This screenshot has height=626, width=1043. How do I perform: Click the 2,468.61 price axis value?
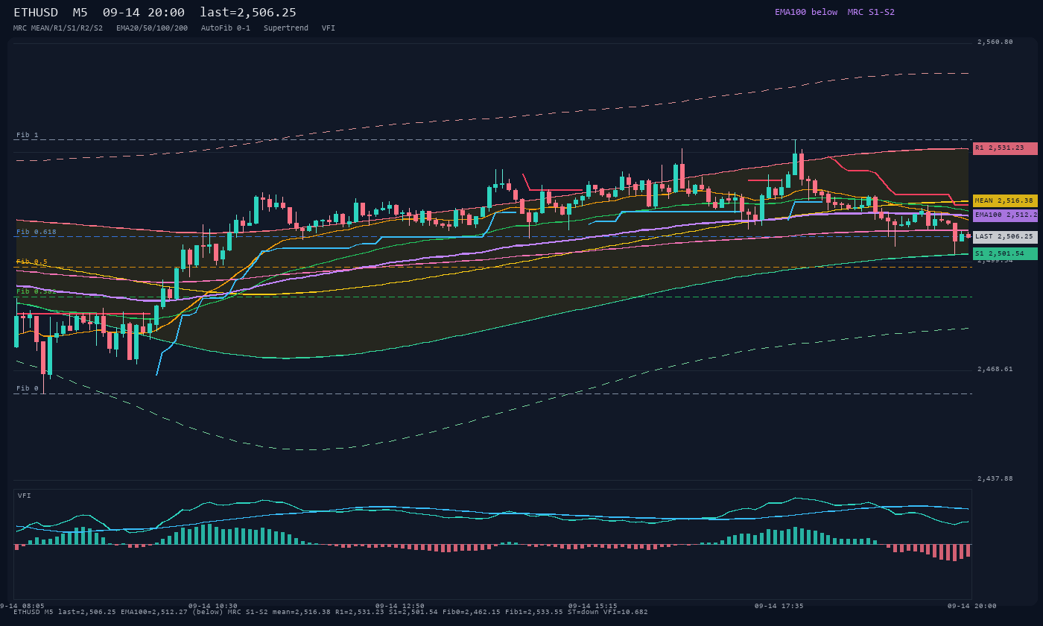point(995,369)
